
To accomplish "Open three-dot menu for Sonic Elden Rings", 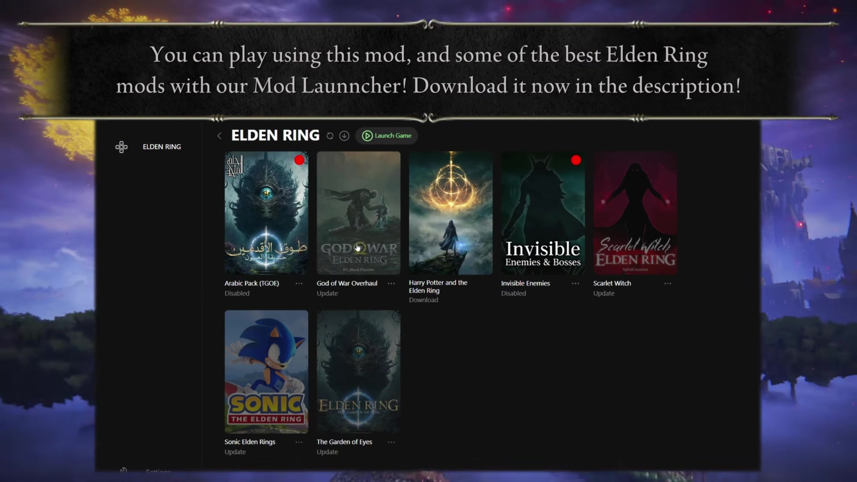I will coord(299,442).
